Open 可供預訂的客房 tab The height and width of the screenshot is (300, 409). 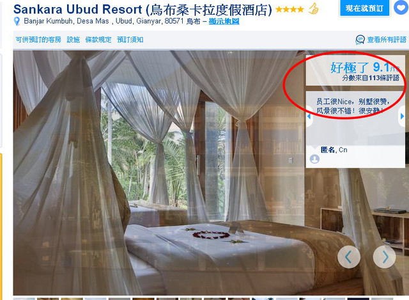point(38,40)
